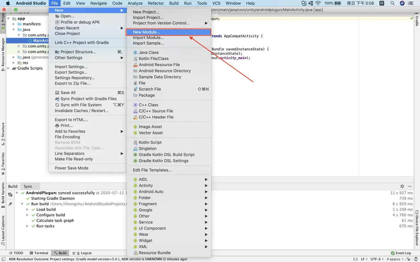Image resolution: width=420 pixels, height=262 pixels.
Task: Toggle the Structure tool window
Action: click(x=3, y=134)
